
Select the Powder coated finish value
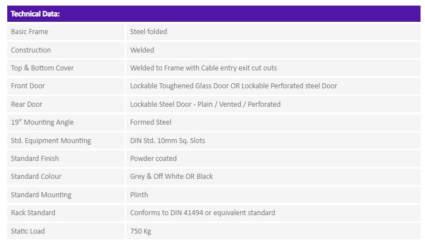[154, 158]
